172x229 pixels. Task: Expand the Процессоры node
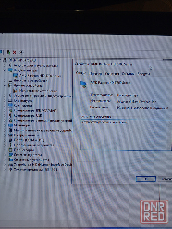click(5, 150)
